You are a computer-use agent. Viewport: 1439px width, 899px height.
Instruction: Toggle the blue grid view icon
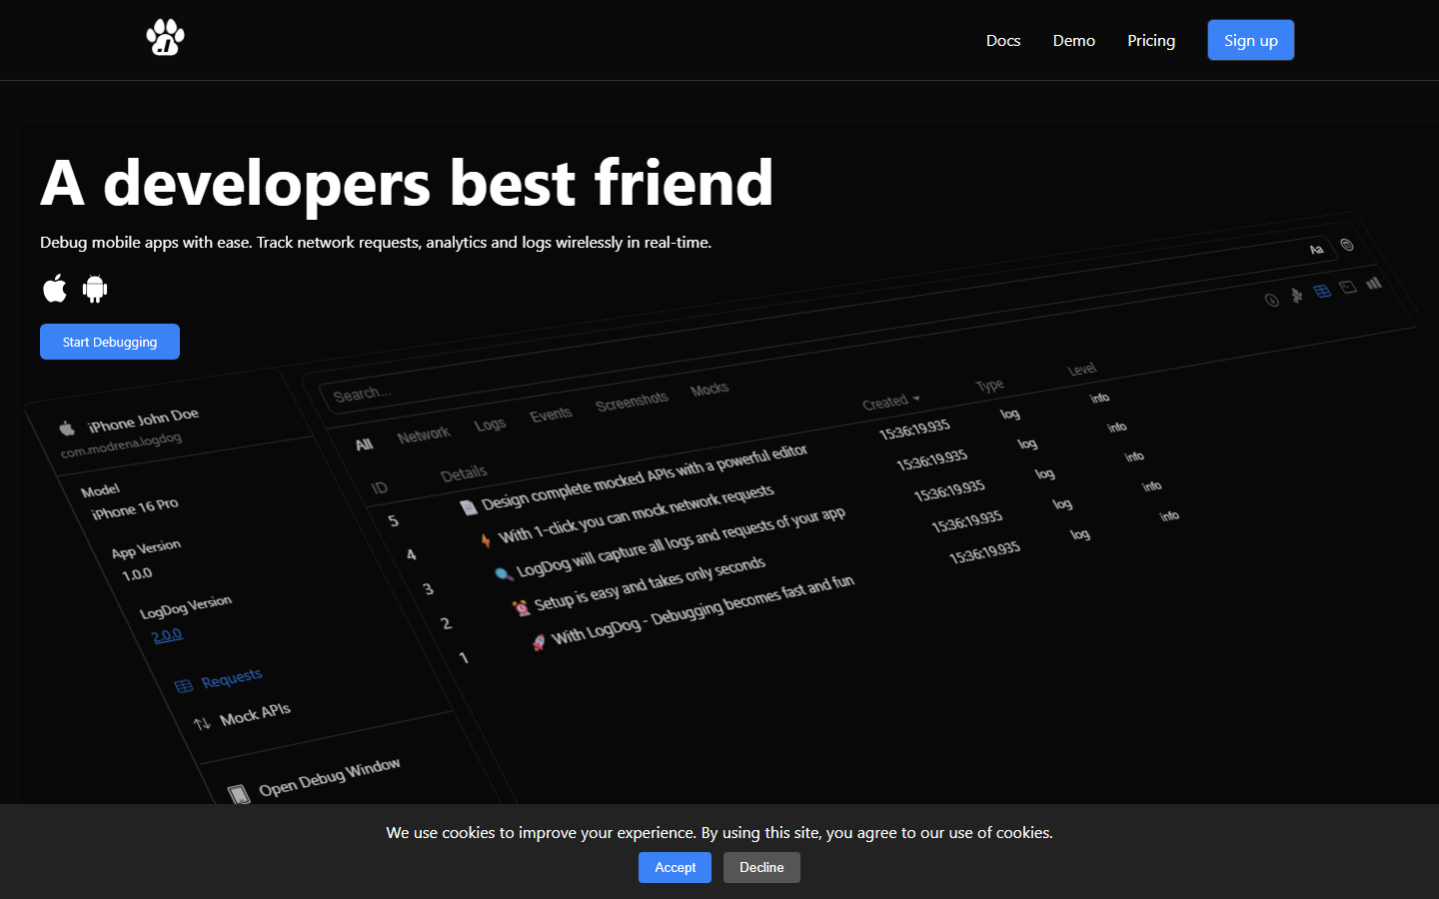point(1322,291)
